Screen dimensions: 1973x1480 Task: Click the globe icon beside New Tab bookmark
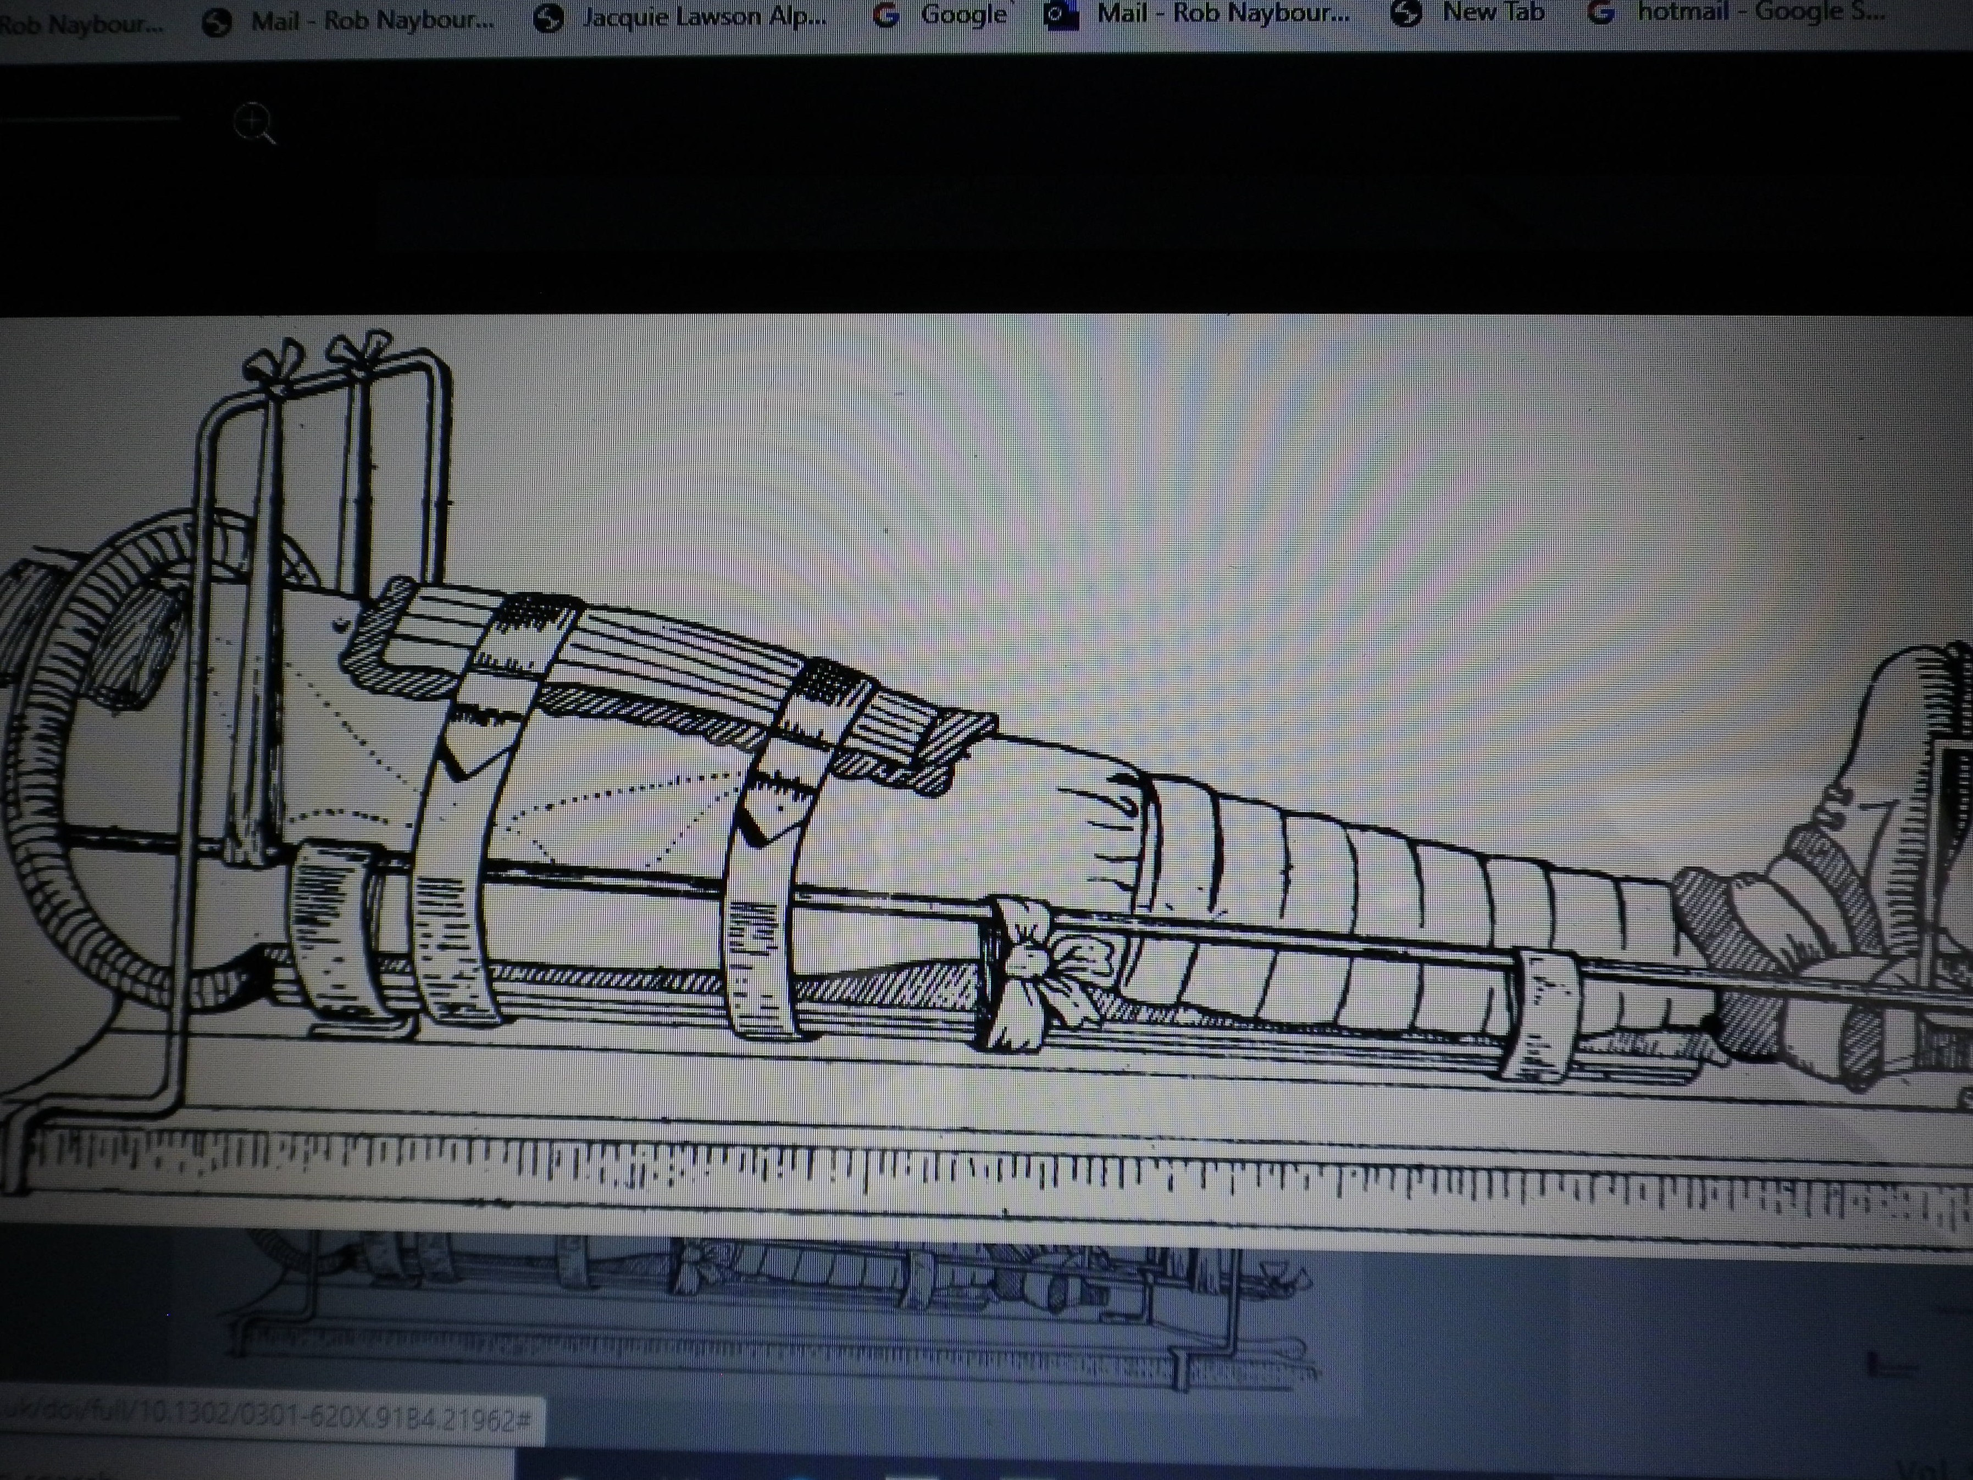1406,13
